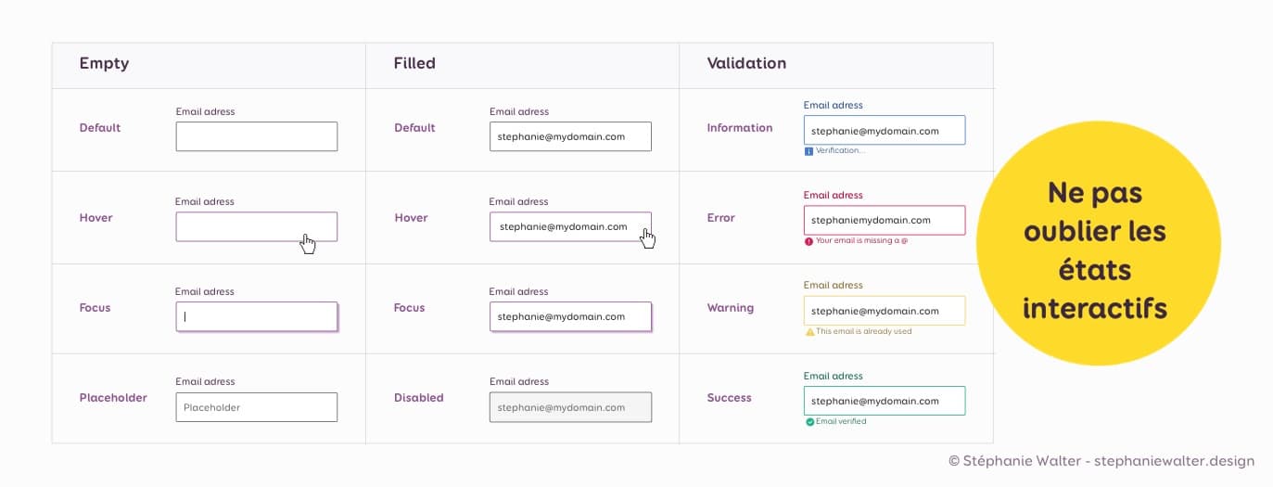Click the greyed-out Disabled email field
The width and height of the screenshot is (1273, 487).
[570, 407]
